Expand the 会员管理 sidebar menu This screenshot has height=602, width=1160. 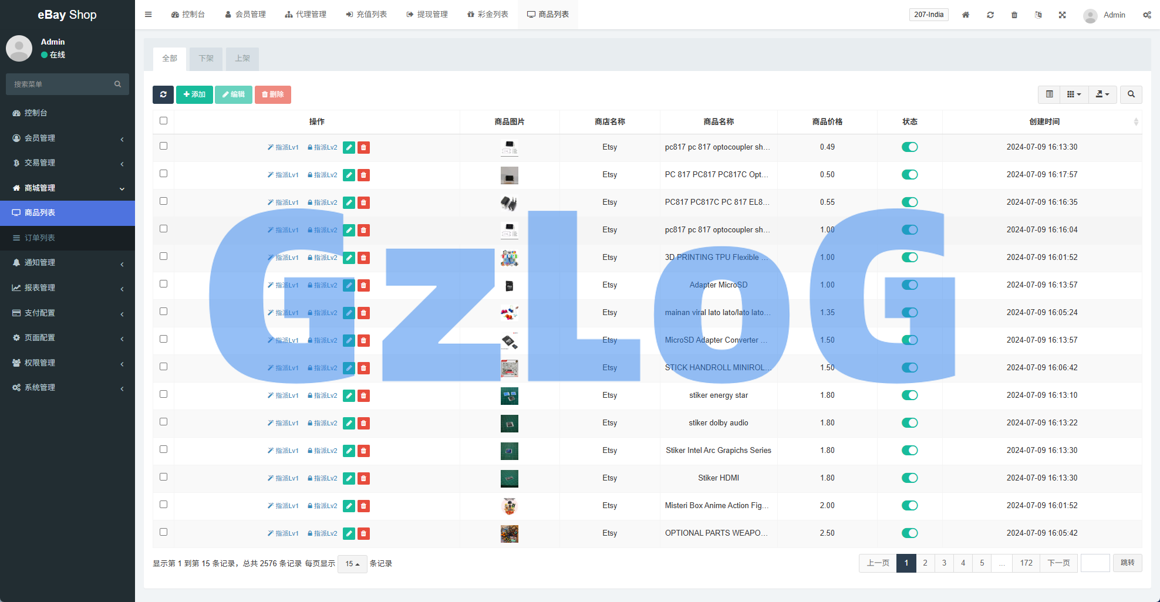click(x=68, y=138)
